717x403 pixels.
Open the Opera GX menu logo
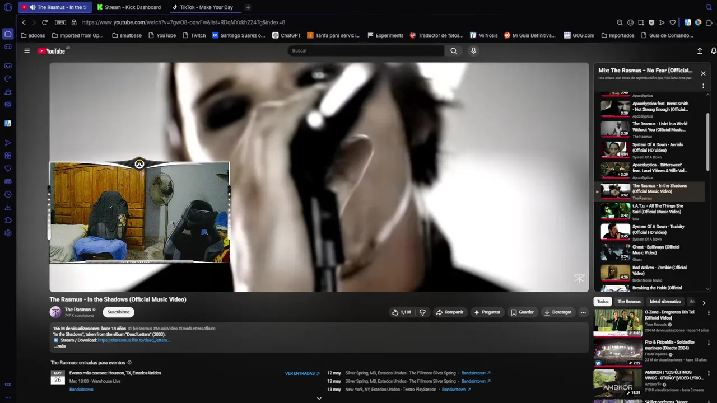click(x=8, y=7)
